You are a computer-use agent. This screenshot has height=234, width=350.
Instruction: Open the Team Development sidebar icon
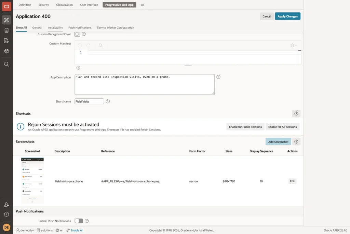coord(6,41)
